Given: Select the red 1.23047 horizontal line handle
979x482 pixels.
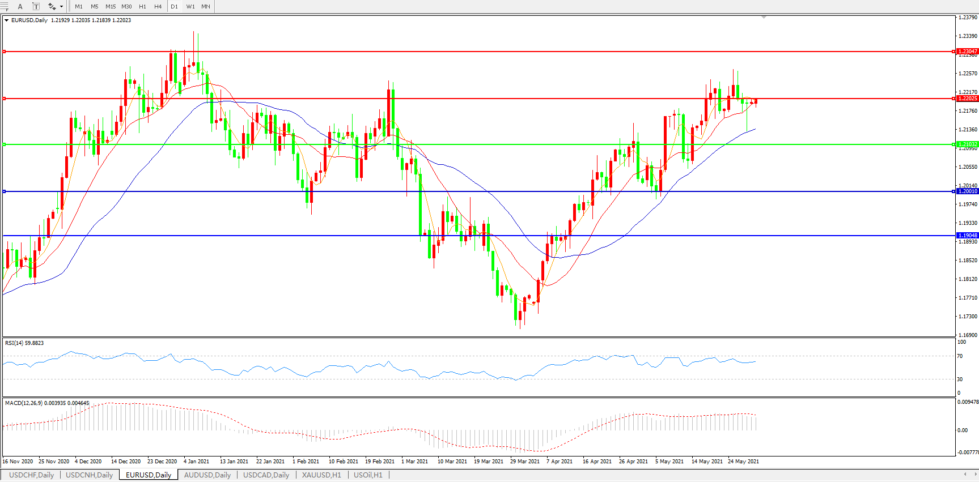Looking at the screenshot, I should [x=4, y=52].
